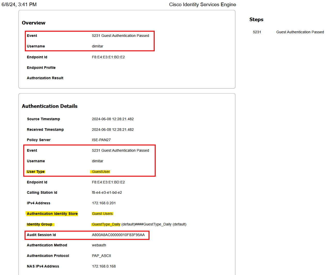This screenshot has height=275, width=328.
Task: Click the GuestType_Daily identity group value
Action: pyautogui.click(x=106, y=224)
